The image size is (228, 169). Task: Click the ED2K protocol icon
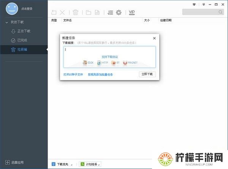[x=85, y=63]
